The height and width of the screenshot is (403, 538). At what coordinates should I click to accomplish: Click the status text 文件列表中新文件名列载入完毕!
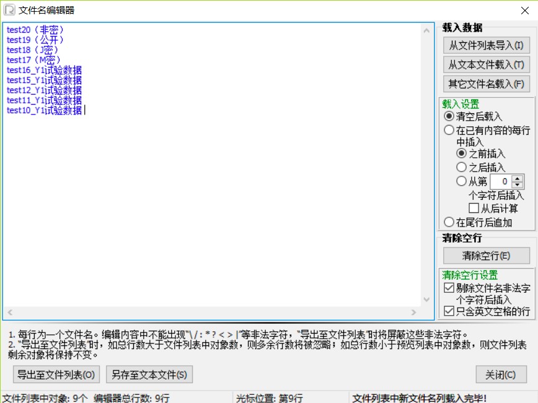point(419,398)
